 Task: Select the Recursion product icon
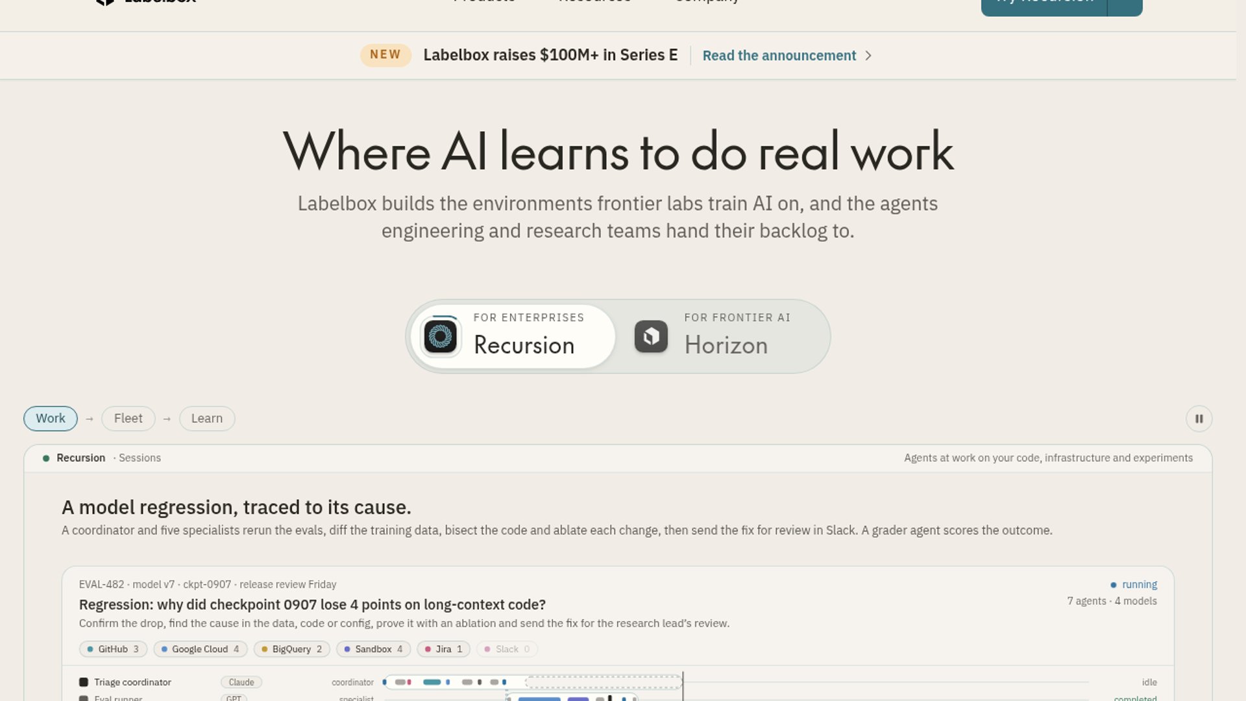[441, 337]
